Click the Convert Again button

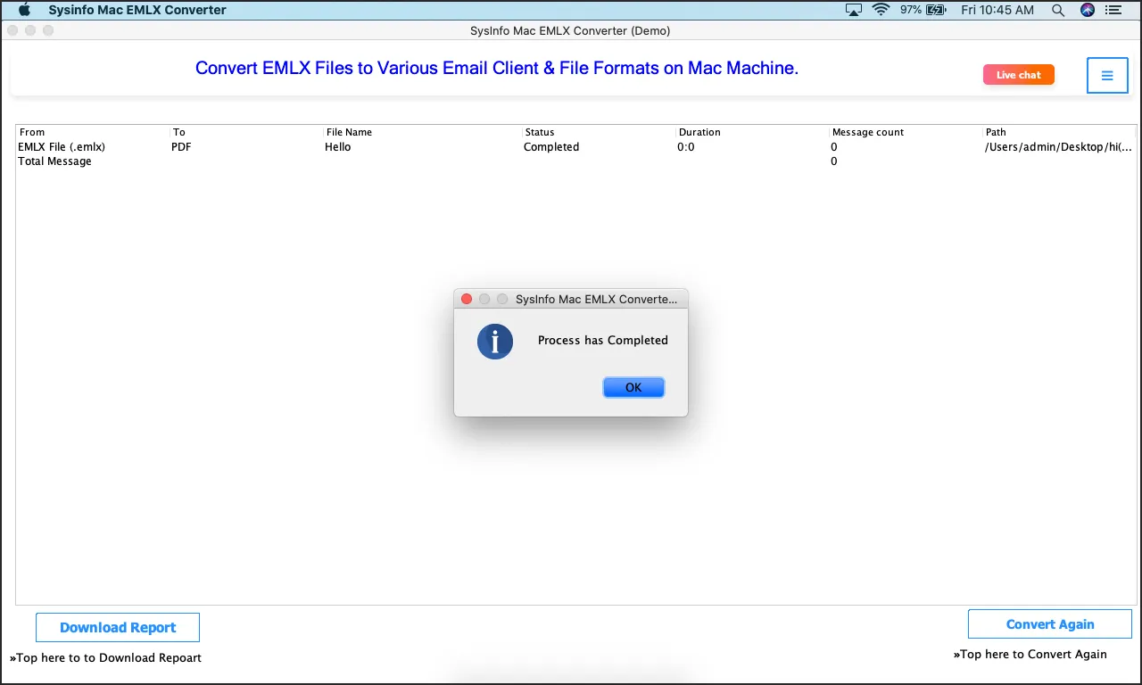pyautogui.click(x=1050, y=624)
